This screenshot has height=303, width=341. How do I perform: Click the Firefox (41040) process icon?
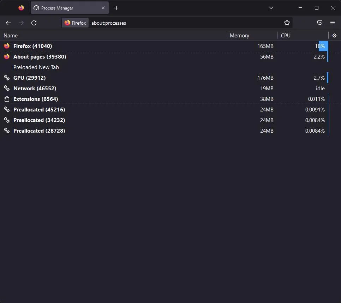[7, 46]
